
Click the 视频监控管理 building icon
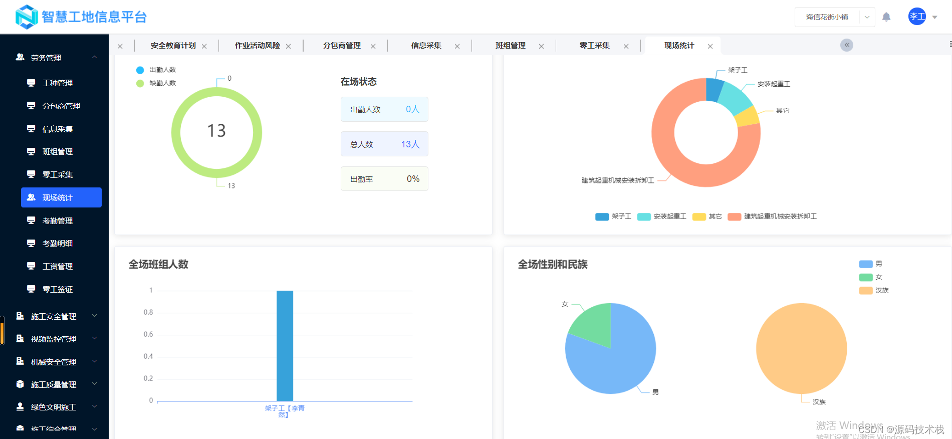[x=20, y=338]
